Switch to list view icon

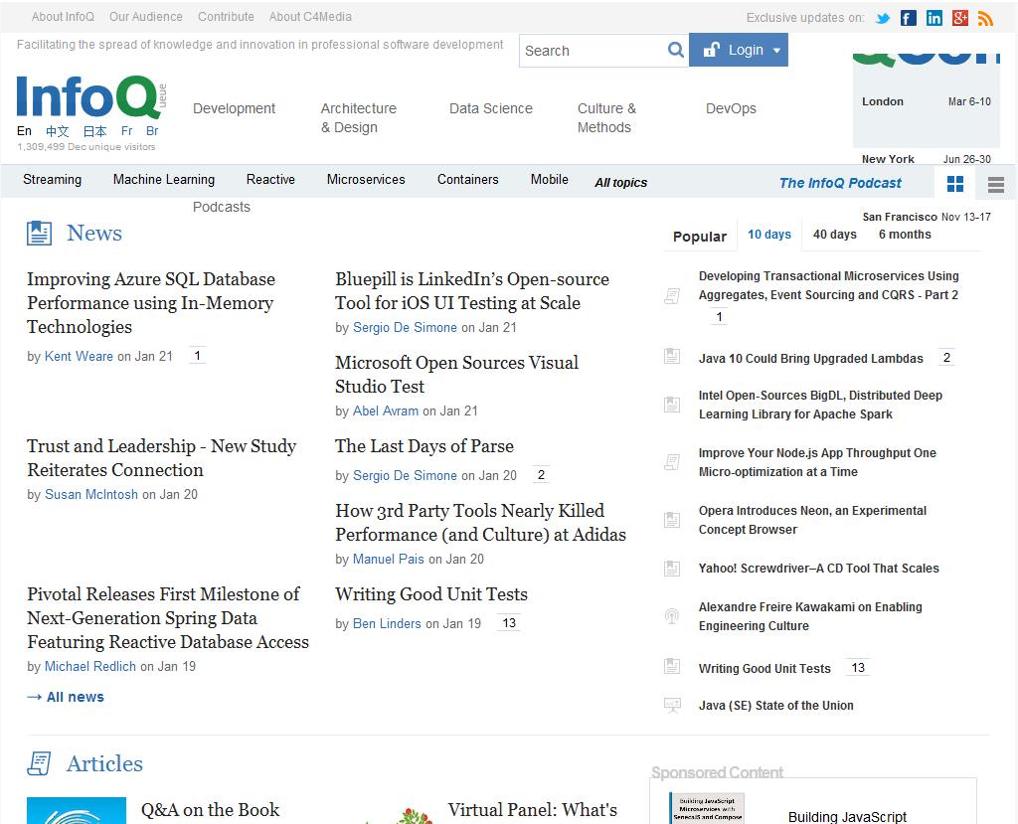pos(996,185)
